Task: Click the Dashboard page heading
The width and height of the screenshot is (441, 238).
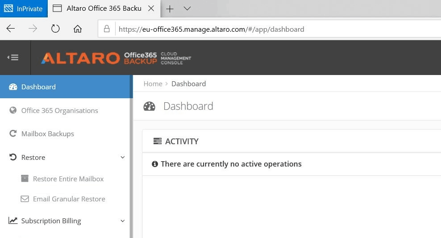Action: [x=188, y=106]
